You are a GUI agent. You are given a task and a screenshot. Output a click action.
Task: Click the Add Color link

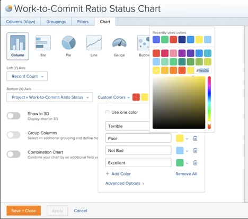(x=118, y=174)
